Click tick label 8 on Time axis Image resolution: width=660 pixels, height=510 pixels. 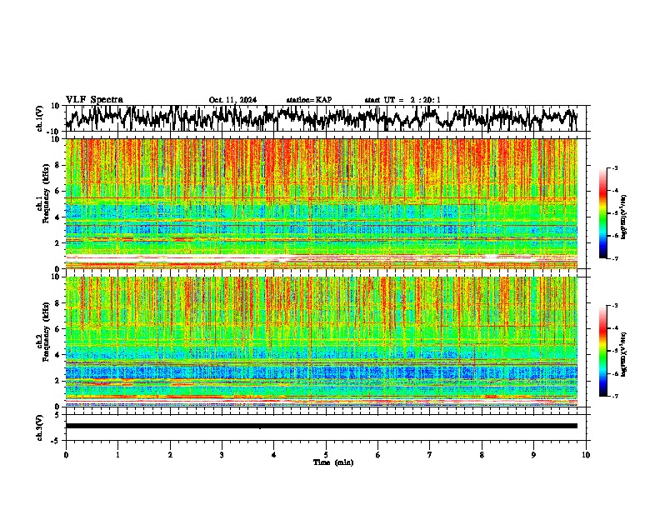tap(482, 455)
